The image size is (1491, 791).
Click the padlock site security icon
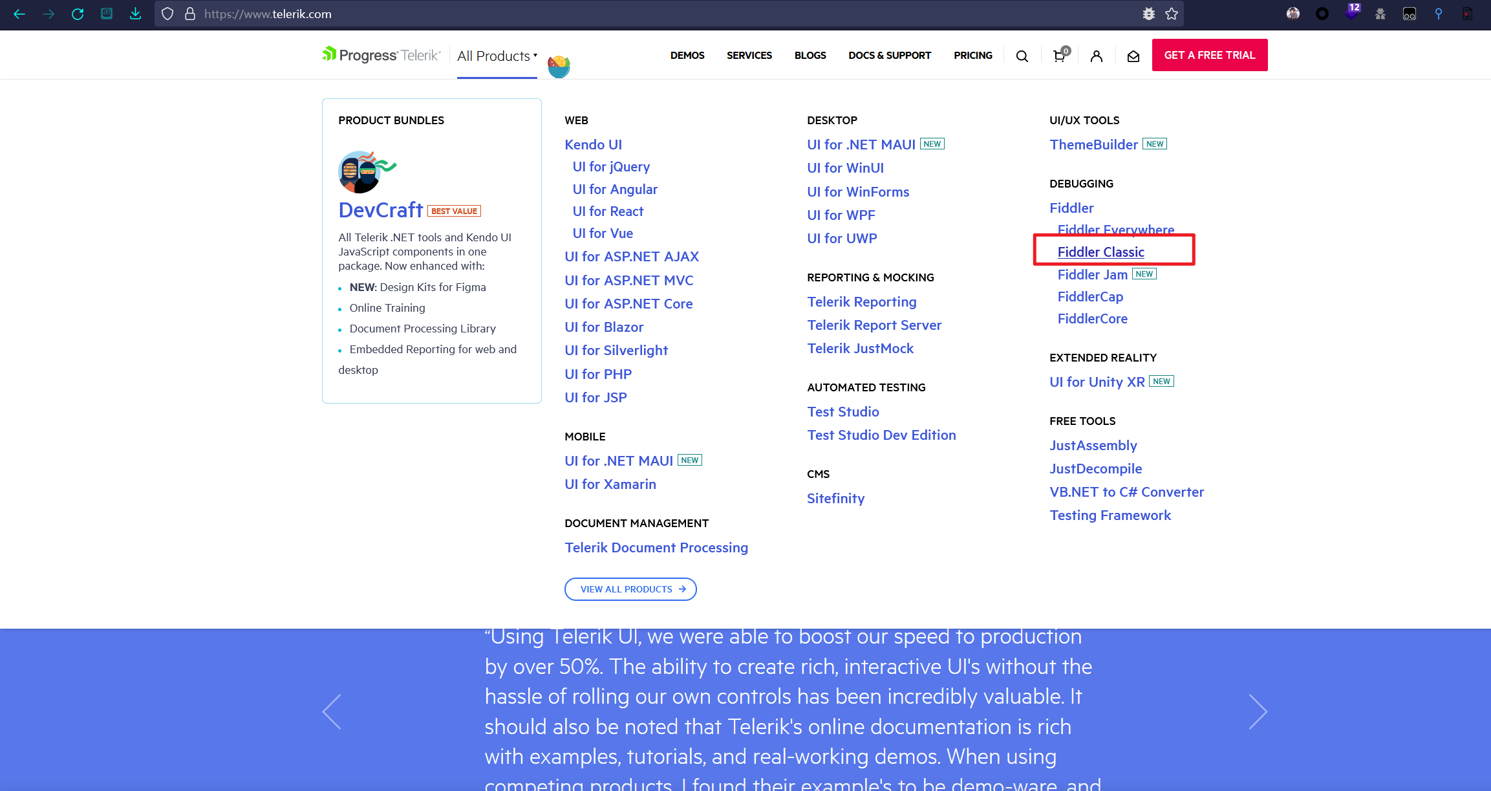pyautogui.click(x=190, y=14)
